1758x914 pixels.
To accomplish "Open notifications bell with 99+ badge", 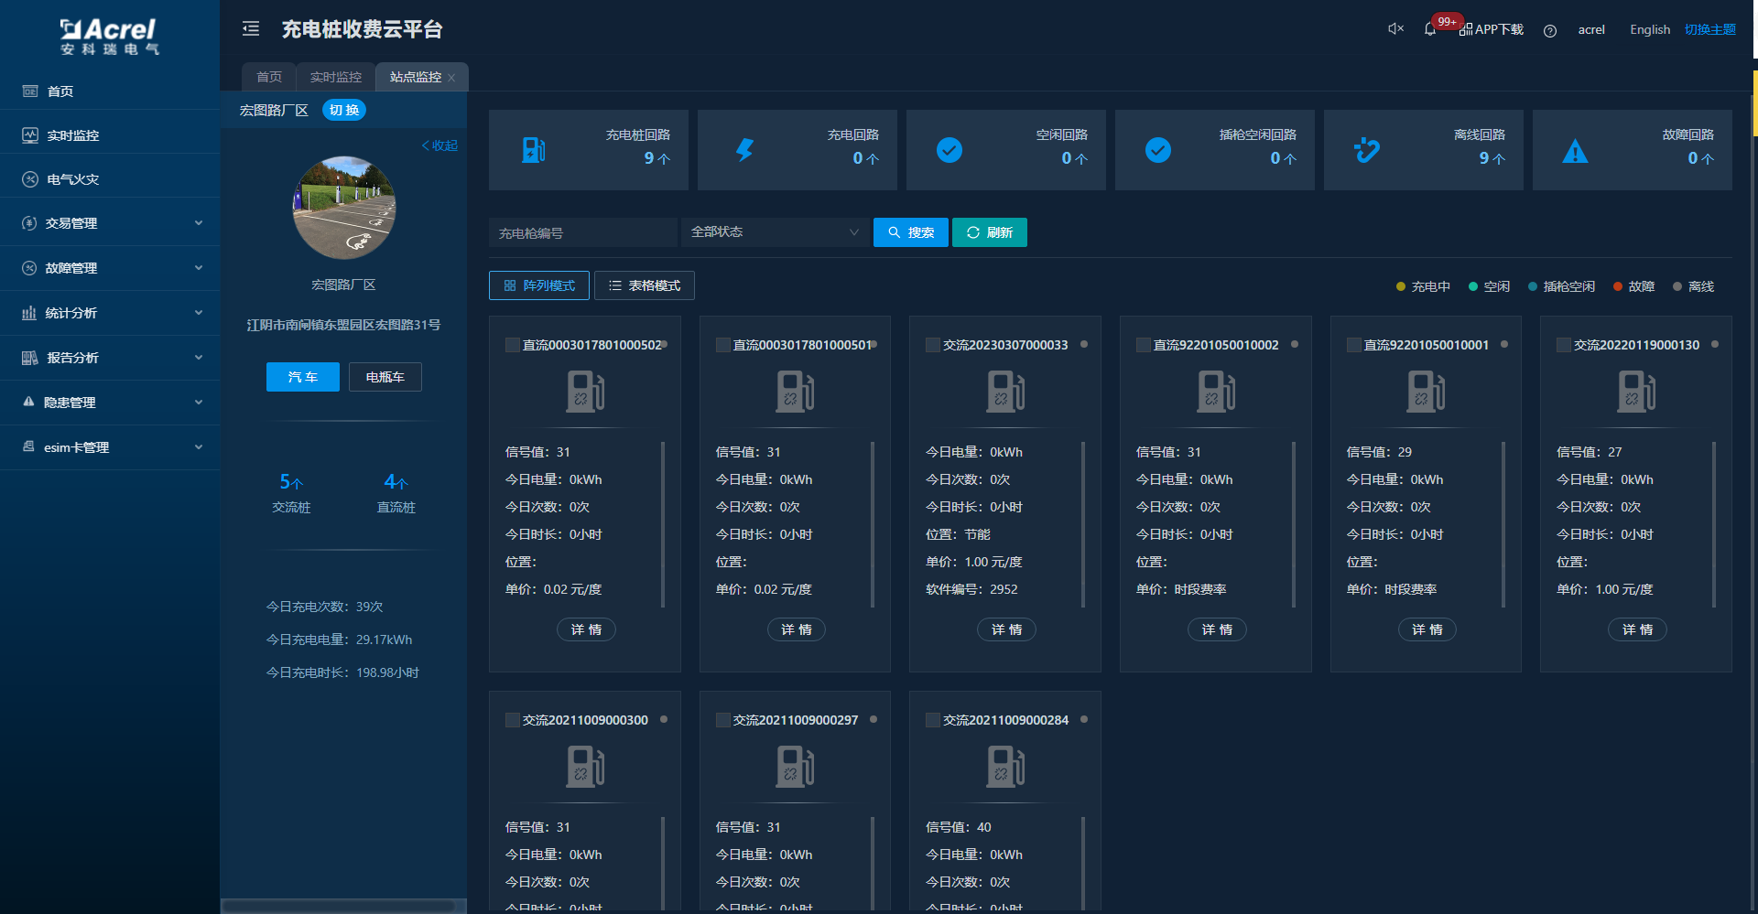I will pyautogui.click(x=1430, y=29).
